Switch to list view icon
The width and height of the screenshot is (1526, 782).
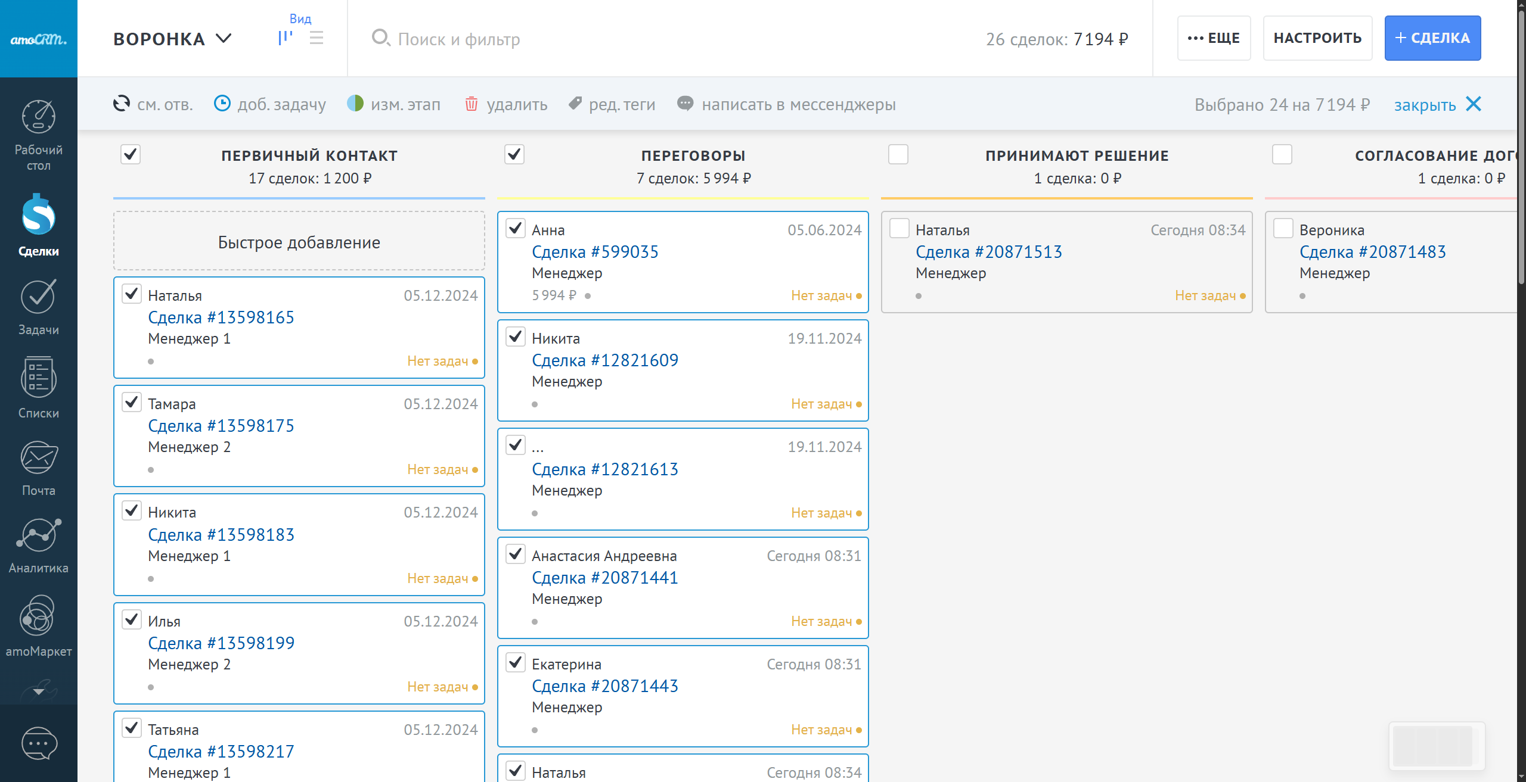click(317, 39)
